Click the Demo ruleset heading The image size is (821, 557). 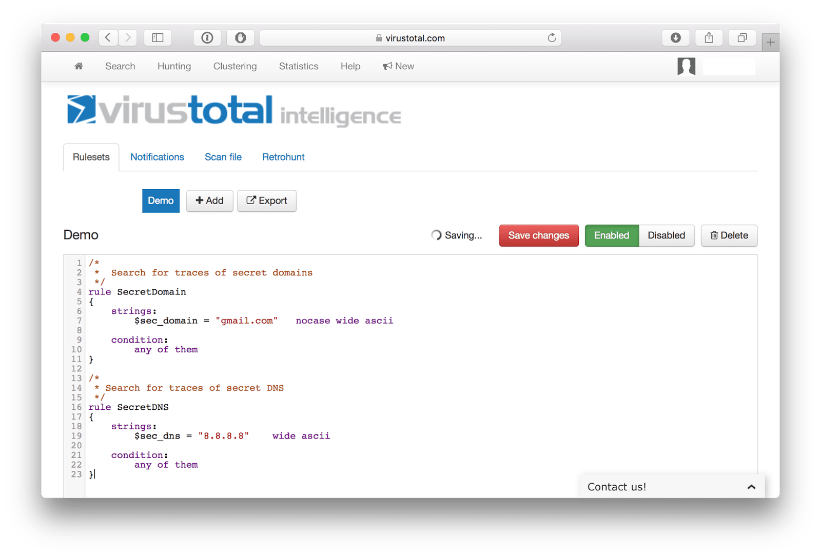click(81, 235)
